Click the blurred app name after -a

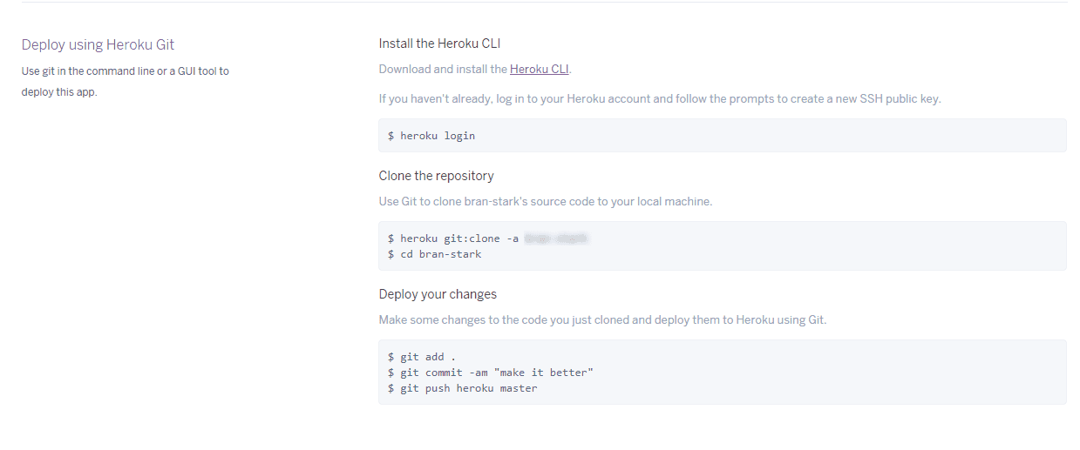click(557, 238)
